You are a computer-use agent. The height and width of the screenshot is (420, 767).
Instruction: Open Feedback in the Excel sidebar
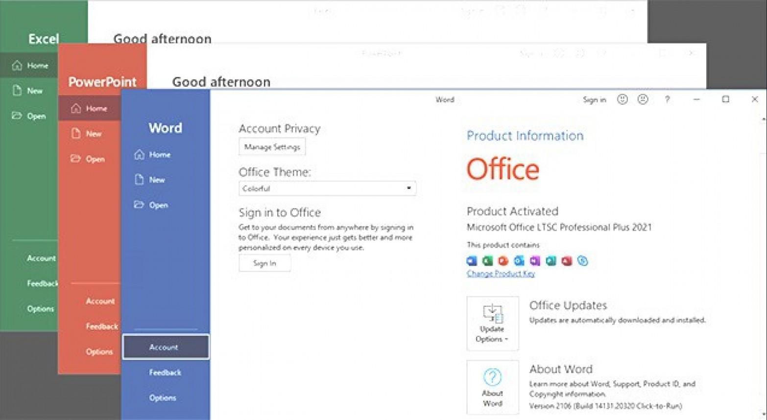tap(42, 283)
